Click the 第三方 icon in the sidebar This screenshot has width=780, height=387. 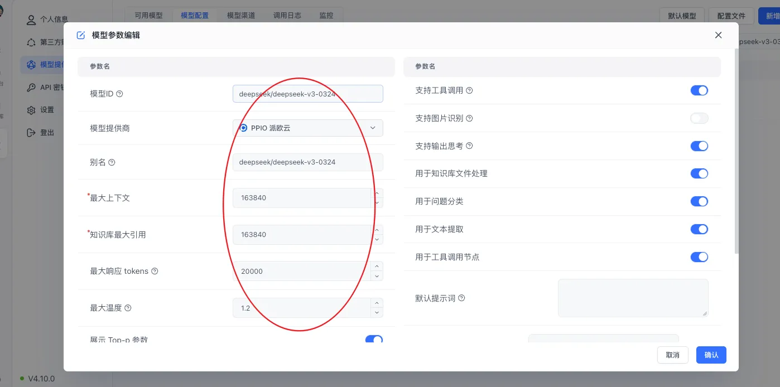[31, 42]
